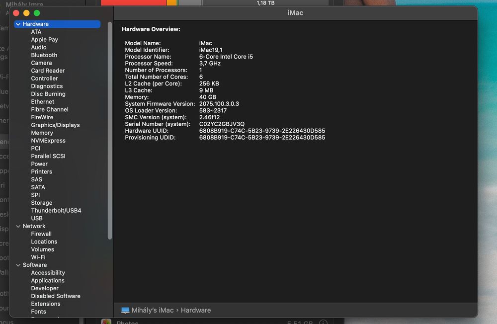The height and width of the screenshot is (324, 497).
Task: Open USB device information
Action: click(x=37, y=218)
